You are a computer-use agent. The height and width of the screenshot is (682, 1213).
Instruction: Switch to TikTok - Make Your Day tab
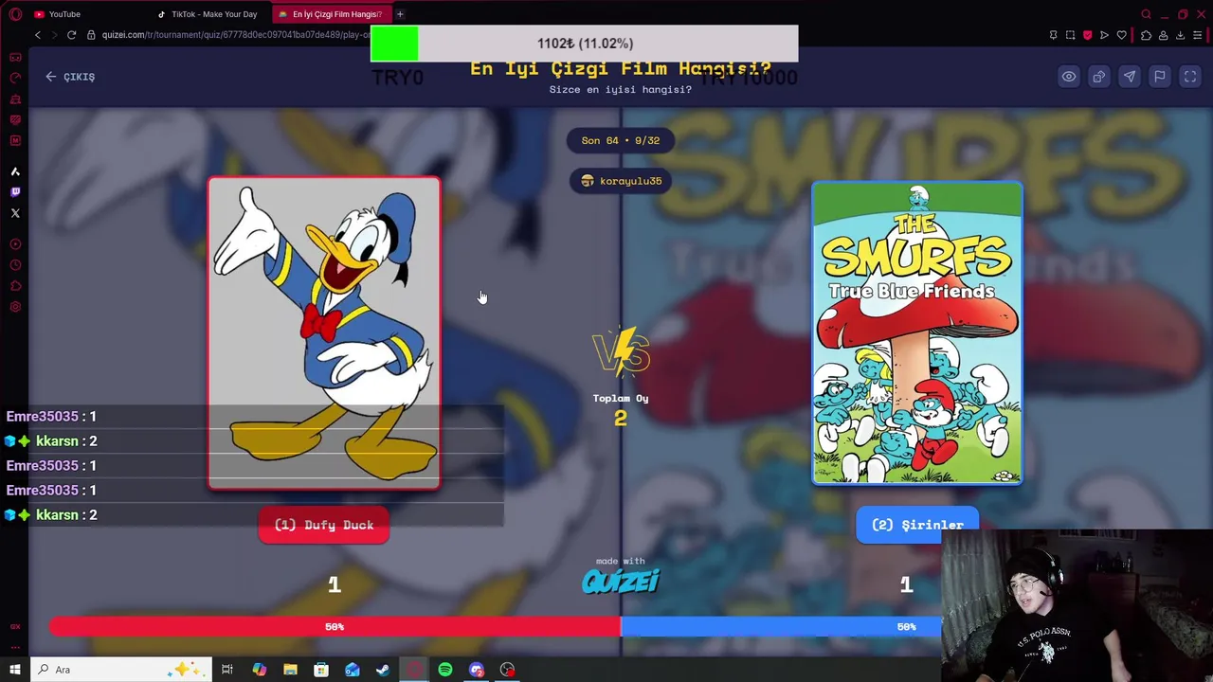(207, 14)
